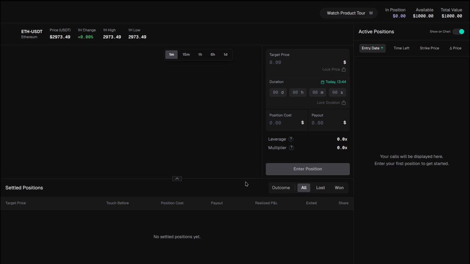Click the duration days field

point(278,92)
